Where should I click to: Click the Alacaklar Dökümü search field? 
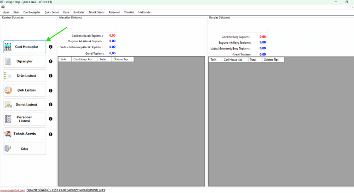tap(94, 30)
